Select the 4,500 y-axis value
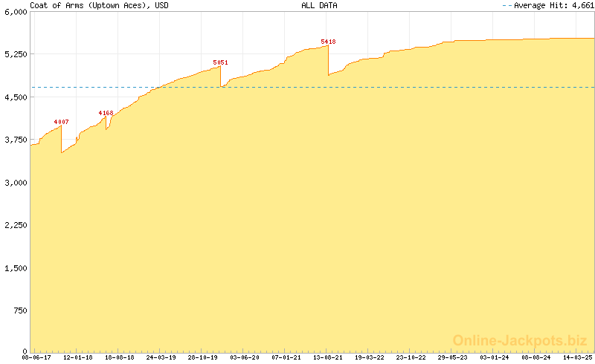Image resolution: width=595 pixels, height=364 pixels. [x=16, y=97]
